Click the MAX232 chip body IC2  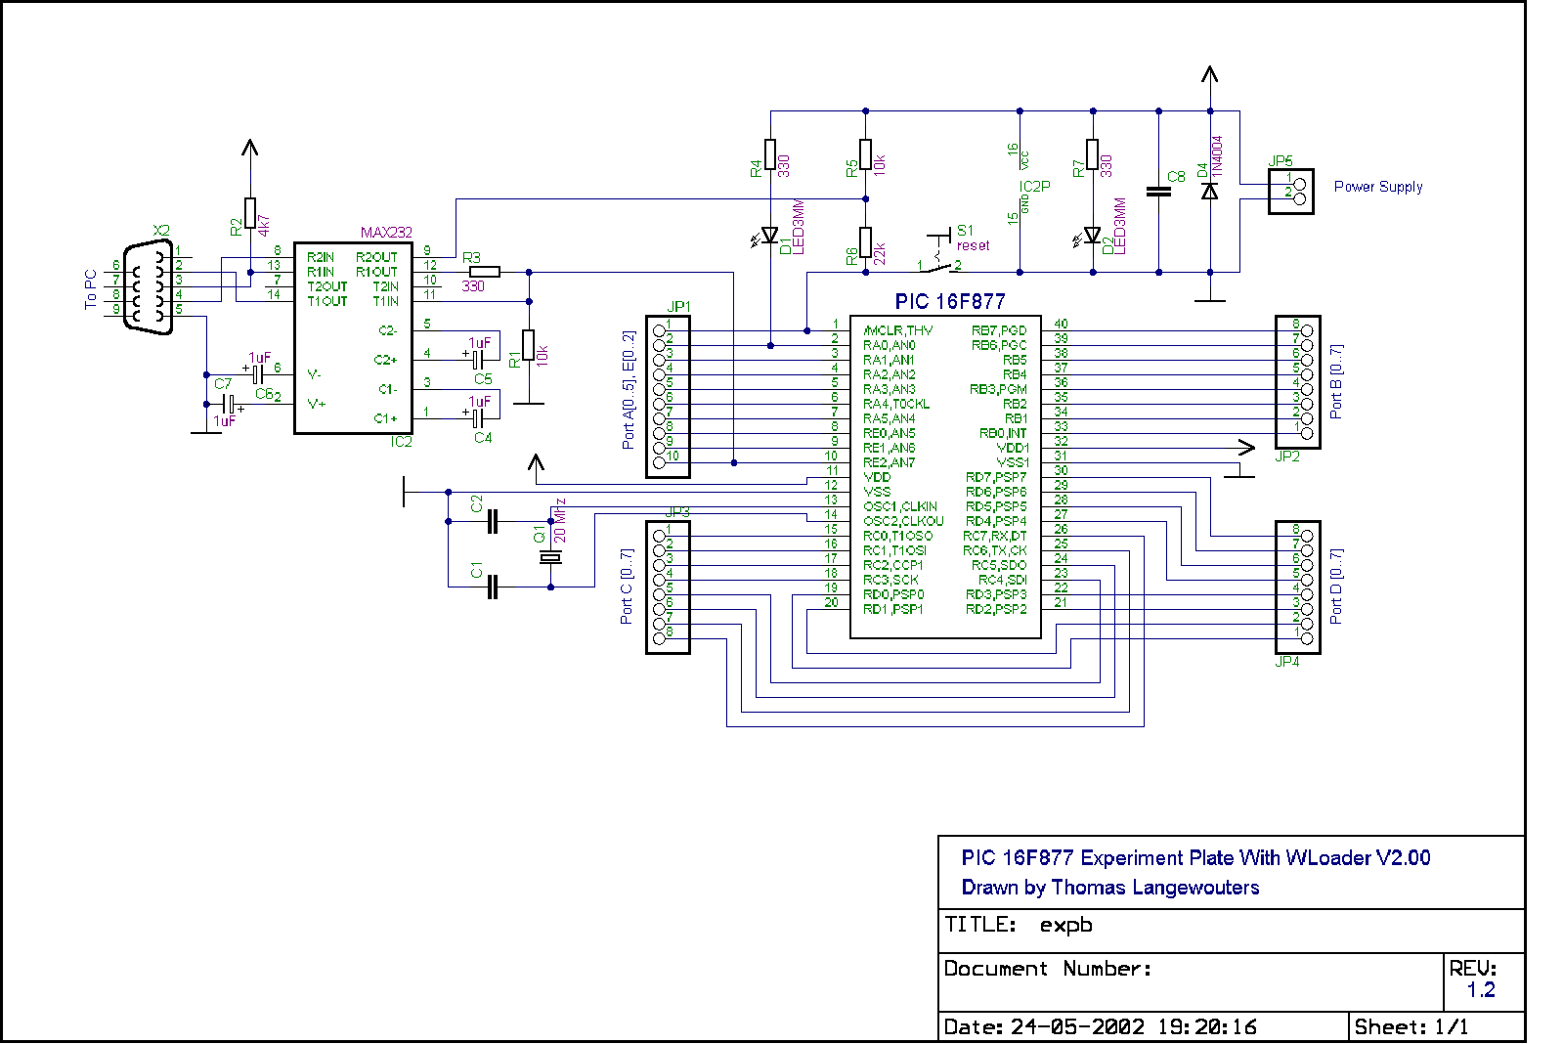pos(353,337)
